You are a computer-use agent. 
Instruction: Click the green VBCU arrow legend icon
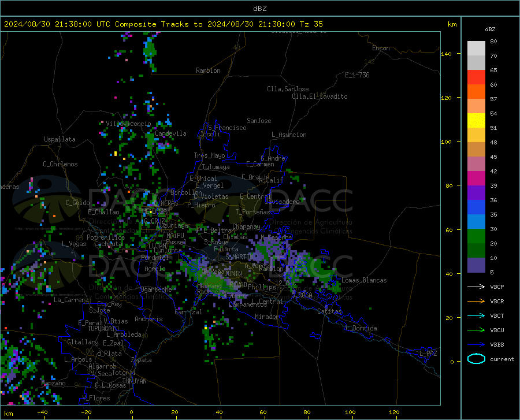tap(476, 330)
